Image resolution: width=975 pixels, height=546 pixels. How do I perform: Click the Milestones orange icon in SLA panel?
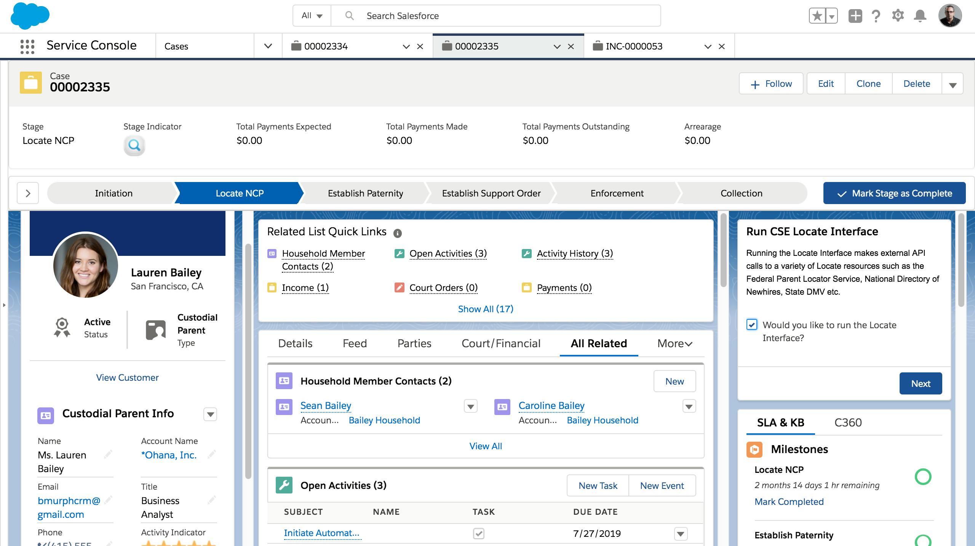(x=755, y=449)
